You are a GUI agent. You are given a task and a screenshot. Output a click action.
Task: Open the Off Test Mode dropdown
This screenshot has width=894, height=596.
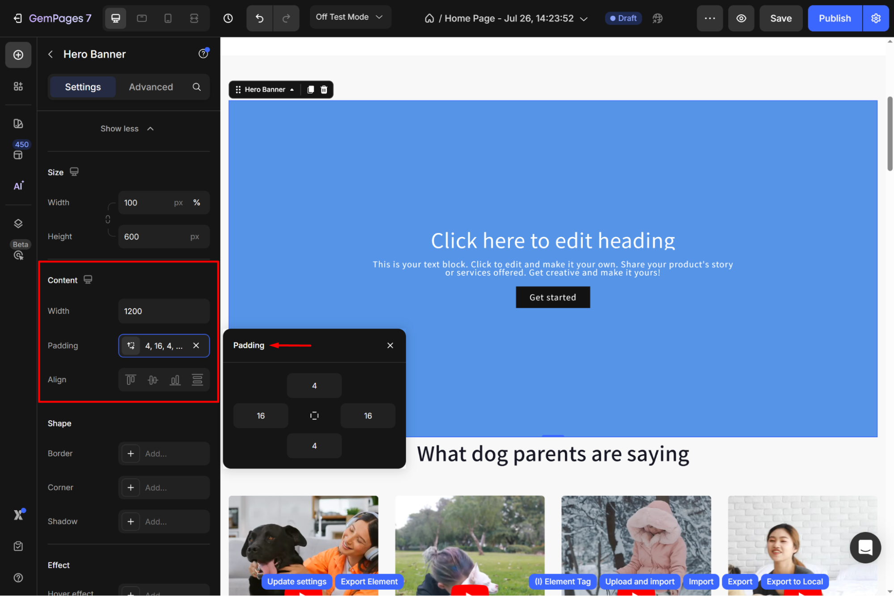350,17
